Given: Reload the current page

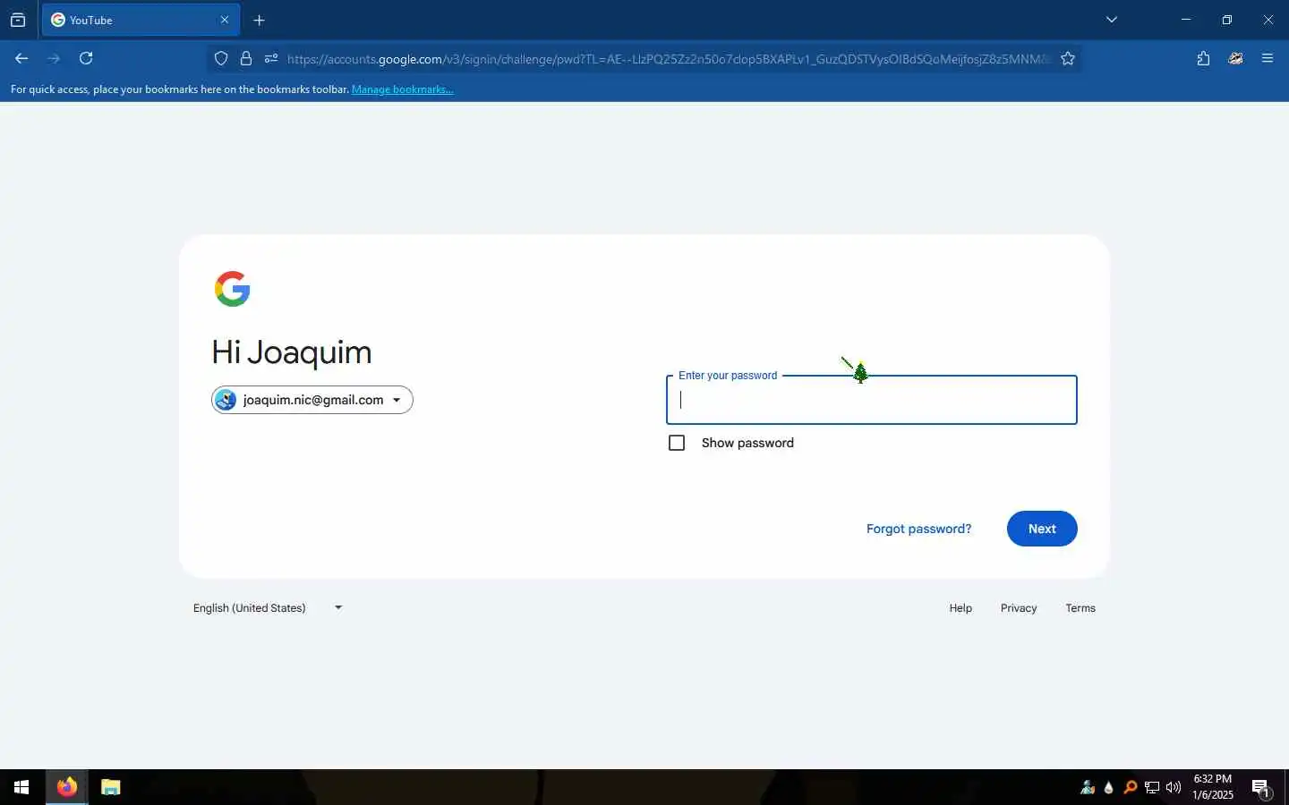Looking at the screenshot, I should coord(86,58).
